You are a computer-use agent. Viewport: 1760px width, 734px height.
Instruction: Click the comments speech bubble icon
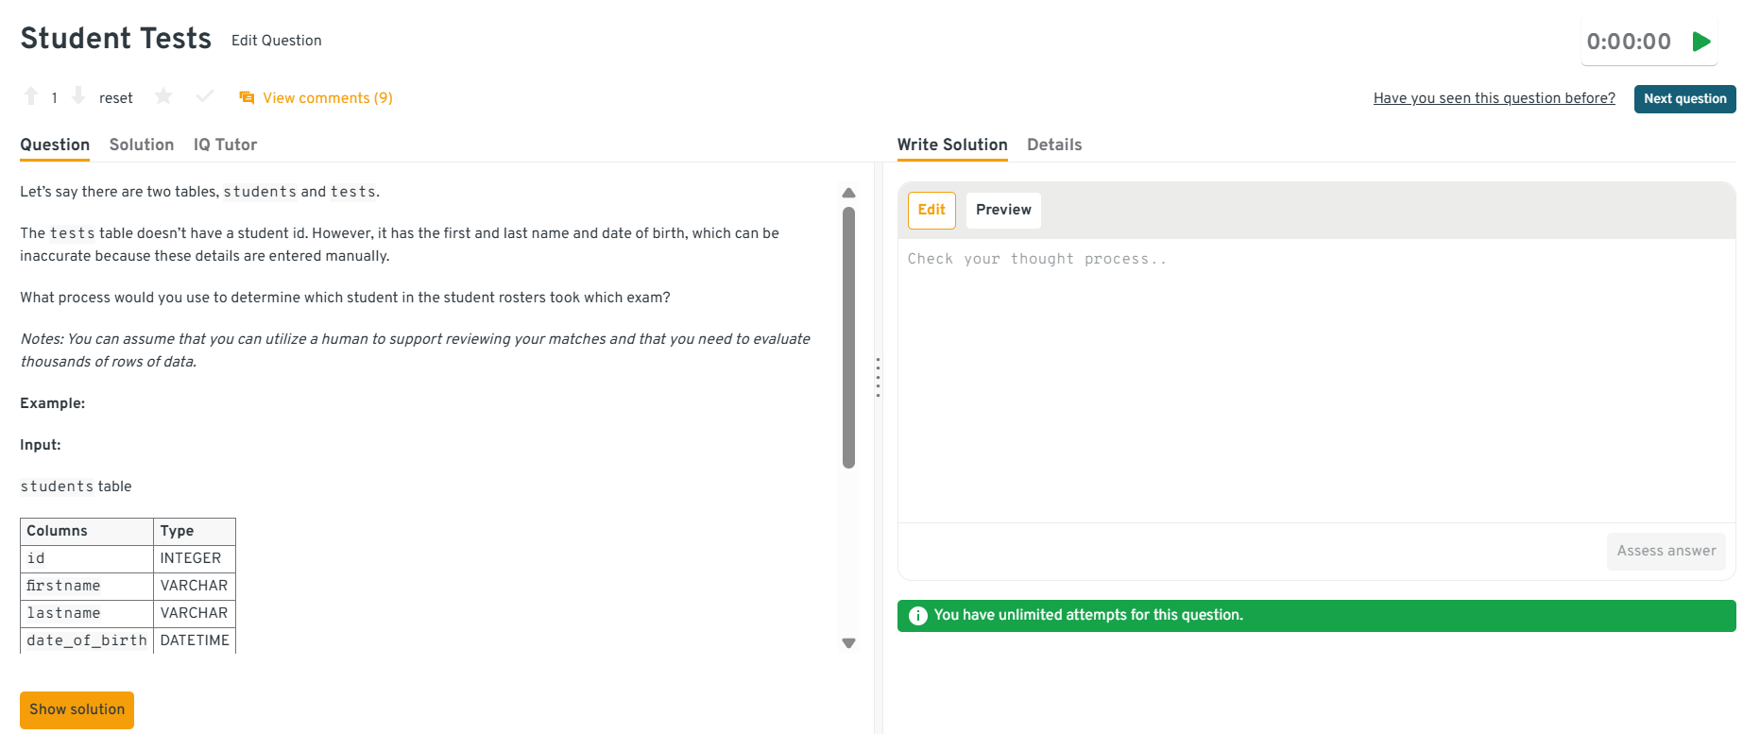point(247,97)
